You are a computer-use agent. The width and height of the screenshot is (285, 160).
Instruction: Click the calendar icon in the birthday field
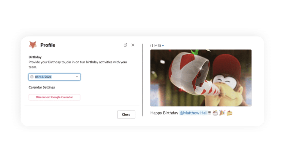(32, 77)
